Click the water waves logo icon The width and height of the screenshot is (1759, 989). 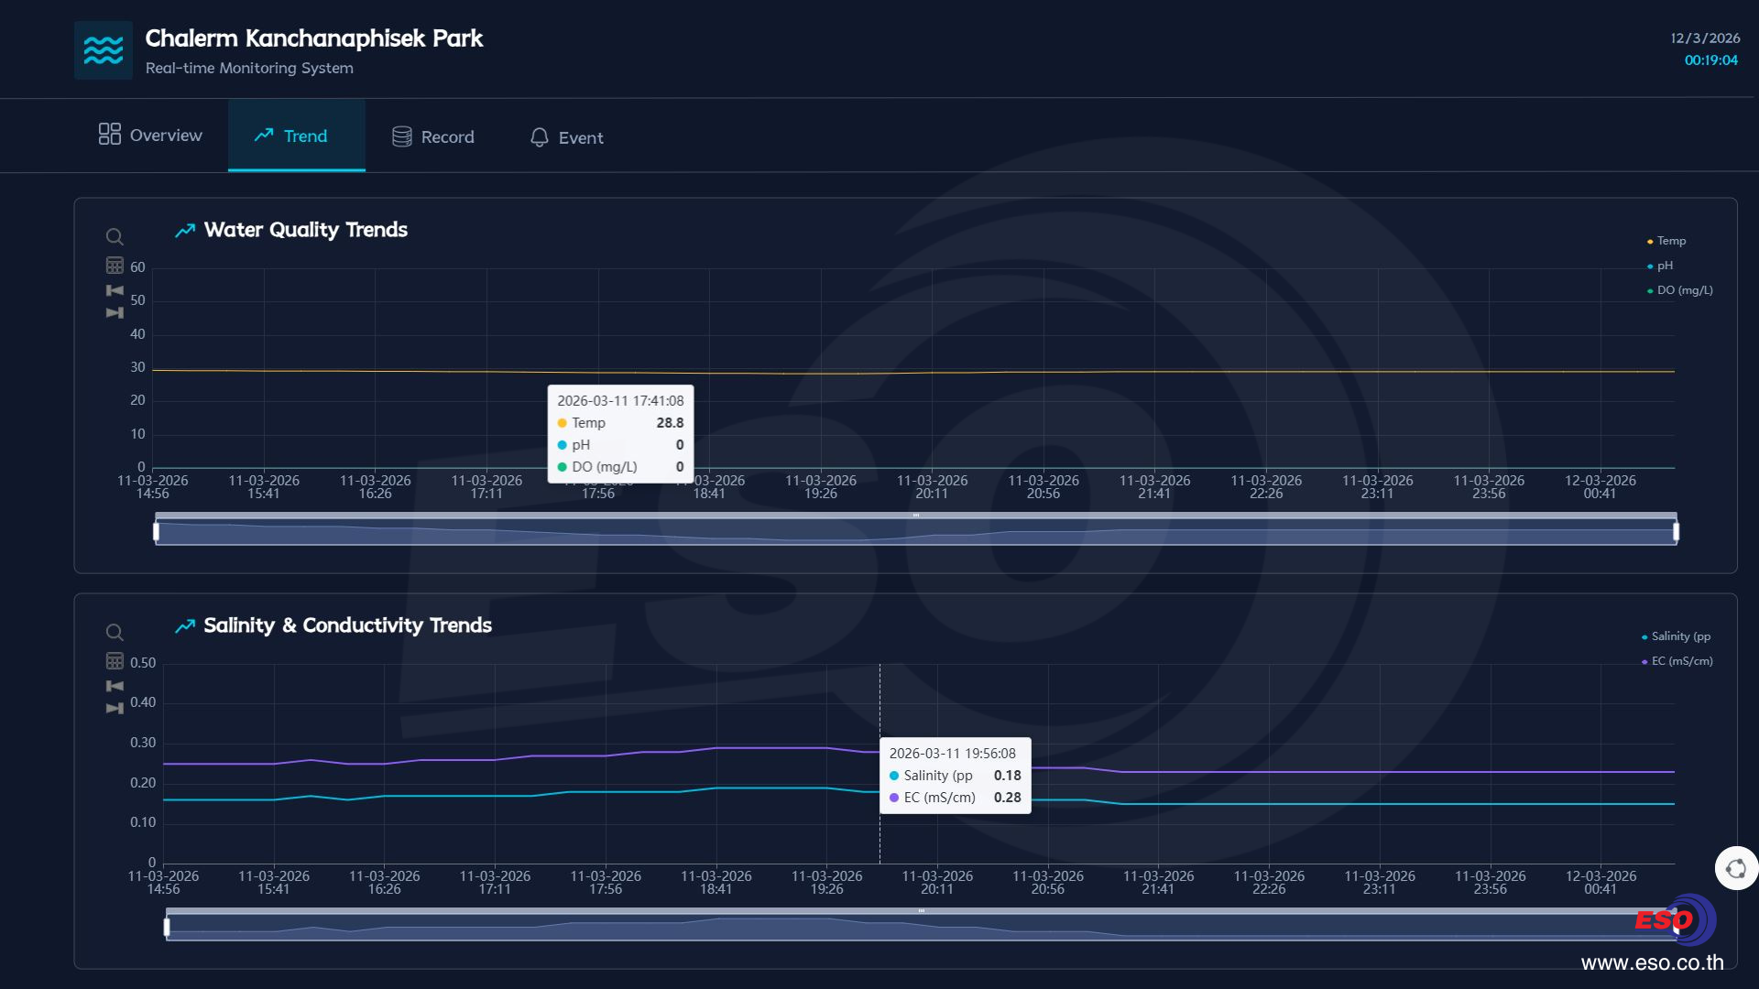coord(104,50)
